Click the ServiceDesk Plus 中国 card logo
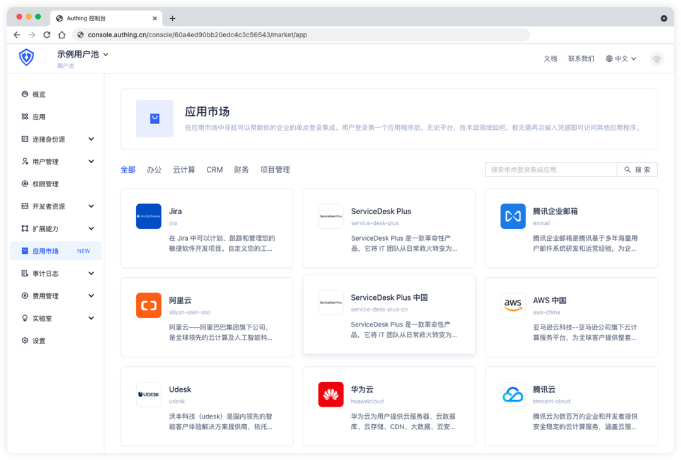Image resolution: width=681 pixels, height=460 pixels. coord(330,302)
